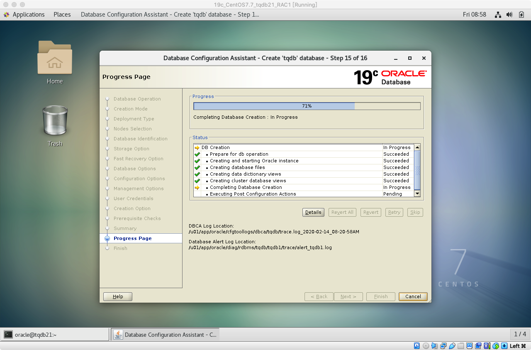Click the disabled Finish button
The width and height of the screenshot is (531, 350).
(381, 296)
